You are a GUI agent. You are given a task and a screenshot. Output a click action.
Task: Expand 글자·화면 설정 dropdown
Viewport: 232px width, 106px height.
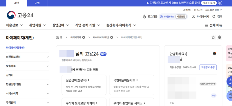point(213,10)
